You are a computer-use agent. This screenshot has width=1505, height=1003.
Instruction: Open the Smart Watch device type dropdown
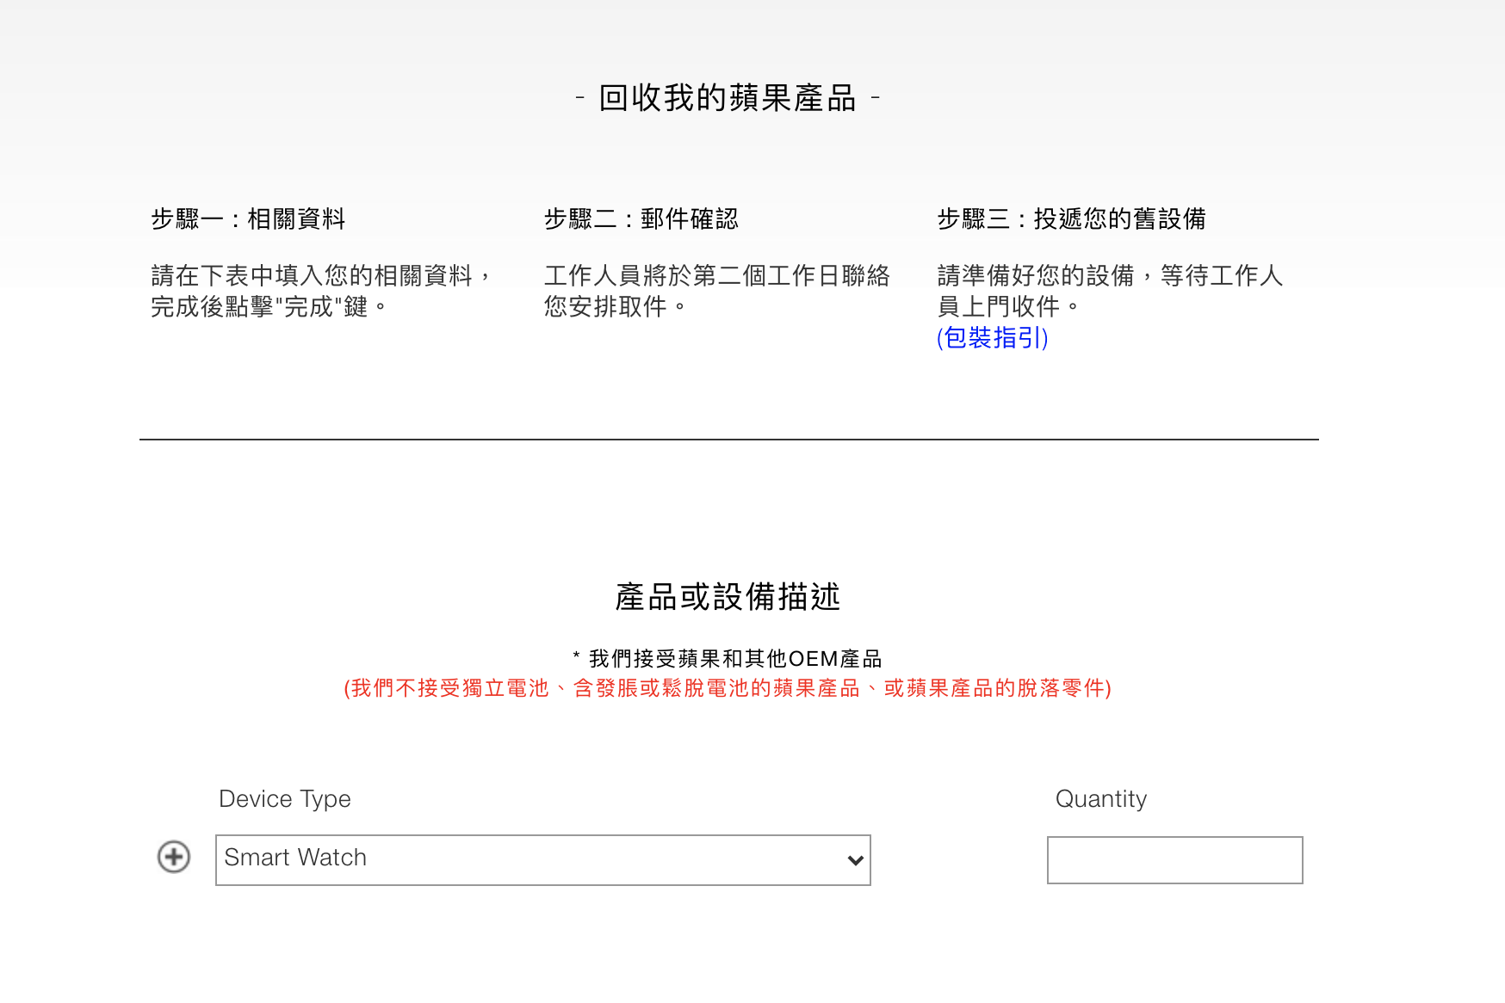pyautogui.click(x=542, y=859)
